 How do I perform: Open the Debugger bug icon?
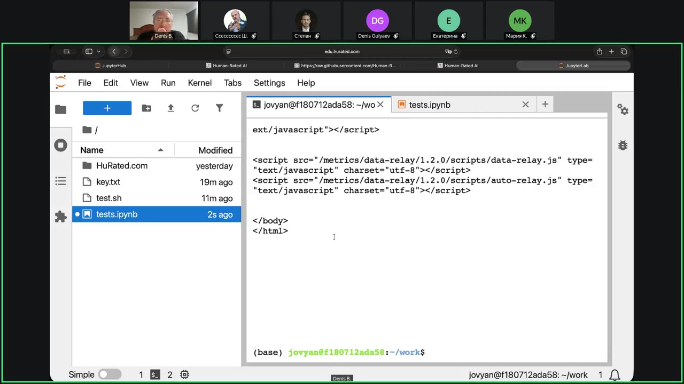click(623, 145)
